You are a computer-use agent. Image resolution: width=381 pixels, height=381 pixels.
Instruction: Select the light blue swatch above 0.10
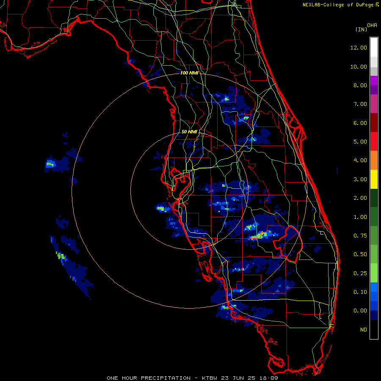tap(374, 287)
